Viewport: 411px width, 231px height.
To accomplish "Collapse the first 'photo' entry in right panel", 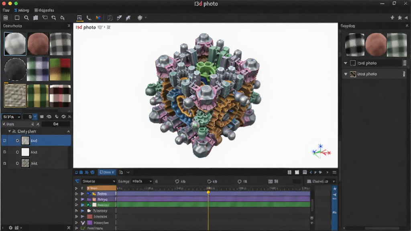I will tap(346, 63).
